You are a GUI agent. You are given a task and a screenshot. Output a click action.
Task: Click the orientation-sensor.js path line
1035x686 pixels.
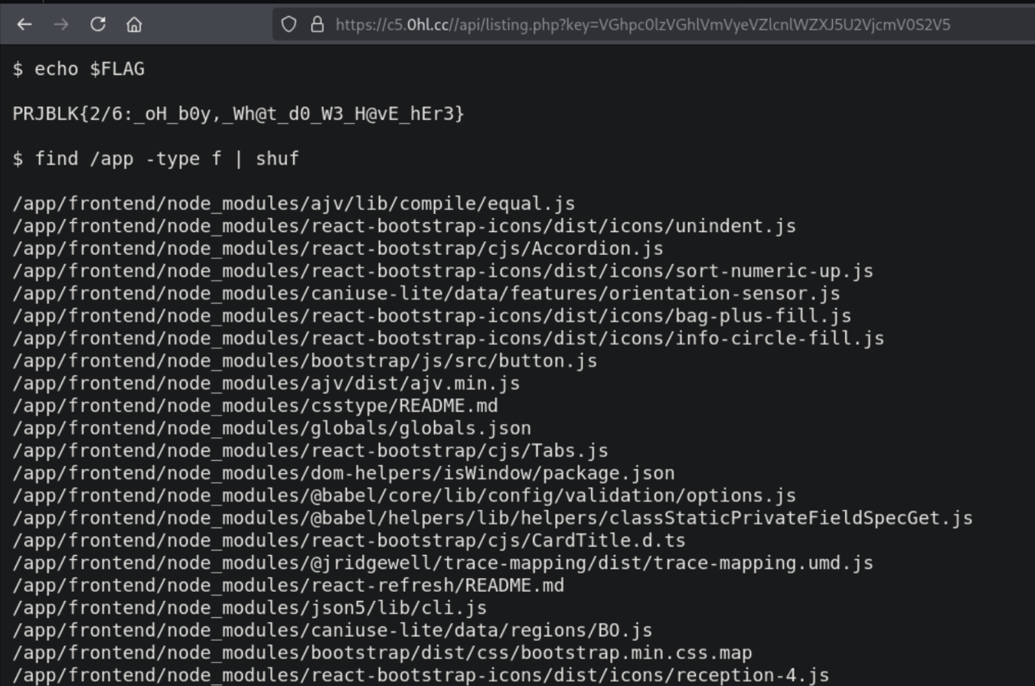[x=426, y=294]
